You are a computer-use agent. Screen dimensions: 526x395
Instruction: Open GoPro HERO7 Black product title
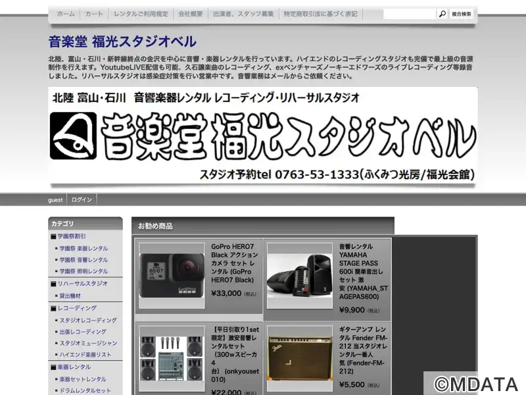pos(234,263)
